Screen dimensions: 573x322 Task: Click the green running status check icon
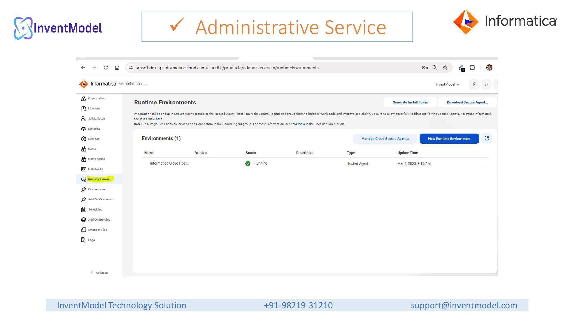click(248, 163)
